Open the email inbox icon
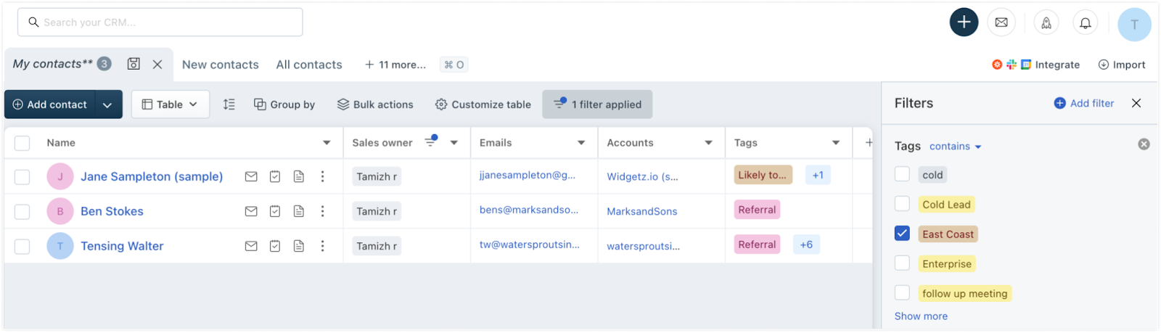 (1001, 22)
